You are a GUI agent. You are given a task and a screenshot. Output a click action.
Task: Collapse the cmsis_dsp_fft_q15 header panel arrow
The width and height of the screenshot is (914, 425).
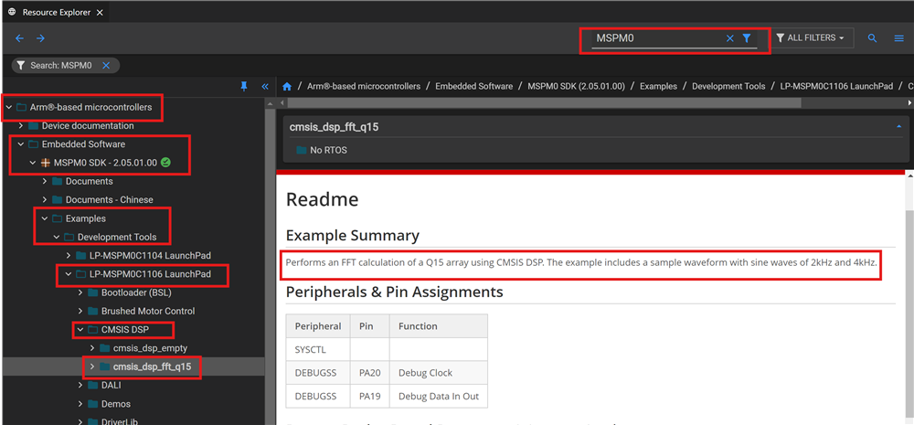point(898,126)
